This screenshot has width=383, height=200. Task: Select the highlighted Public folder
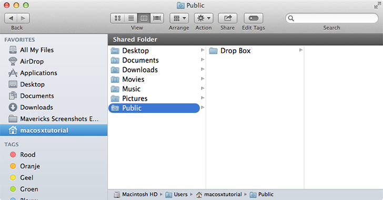tap(154, 108)
